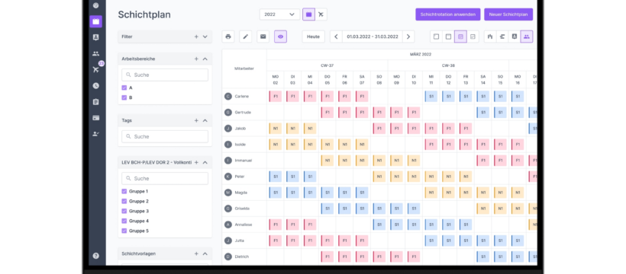The height and width of the screenshot is (274, 626).
Task: Open Jakob's N1 shift on MO 02
Action: click(x=275, y=128)
